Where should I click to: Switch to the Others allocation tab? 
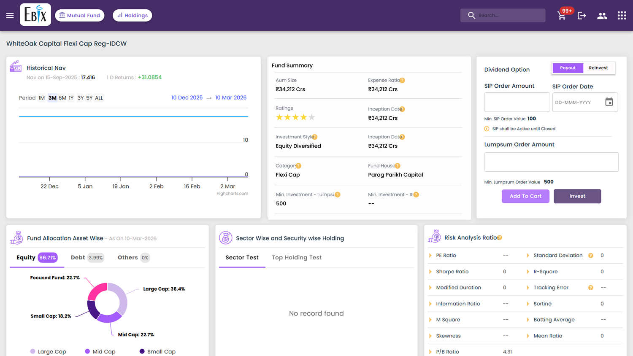133,258
